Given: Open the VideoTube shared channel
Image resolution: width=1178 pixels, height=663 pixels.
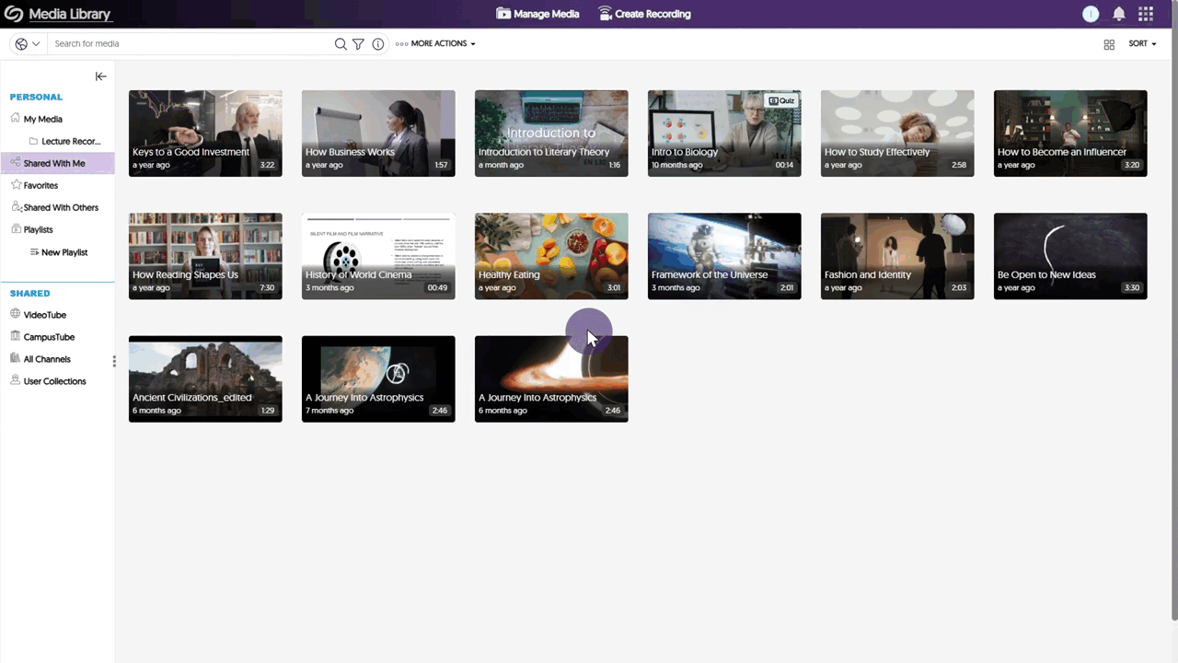Looking at the screenshot, I should coord(44,314).
